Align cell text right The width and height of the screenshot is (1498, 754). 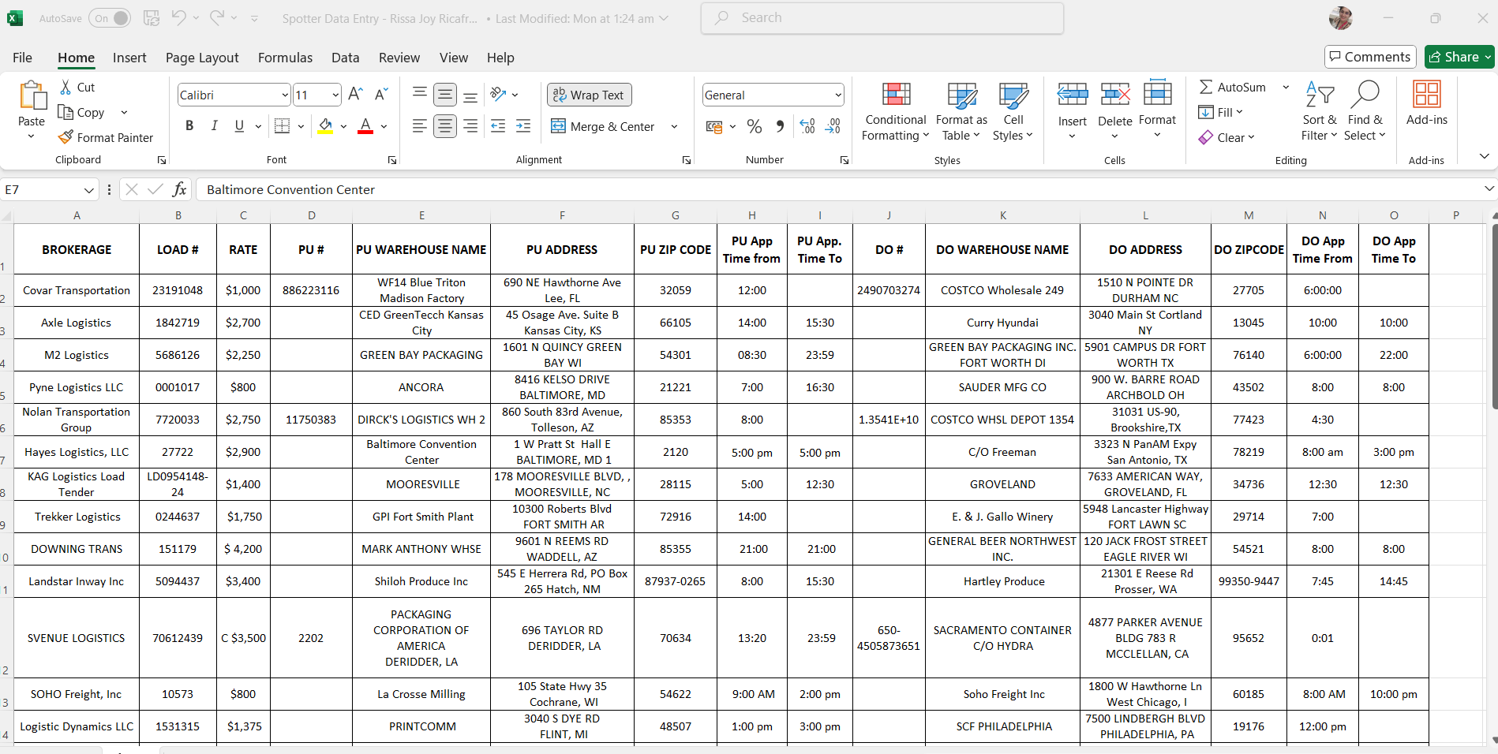pos(470,126)
